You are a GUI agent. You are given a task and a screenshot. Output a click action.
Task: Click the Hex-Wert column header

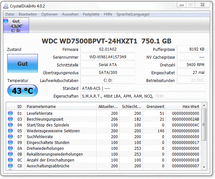click(184, 106)
